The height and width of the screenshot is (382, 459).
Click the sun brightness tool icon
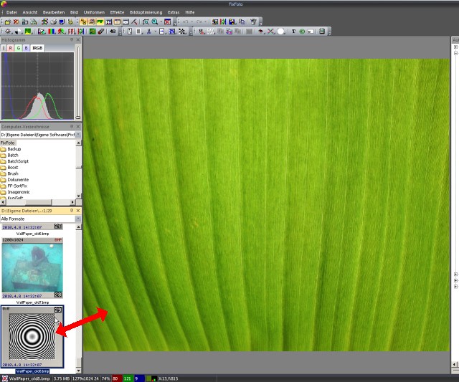8,32
